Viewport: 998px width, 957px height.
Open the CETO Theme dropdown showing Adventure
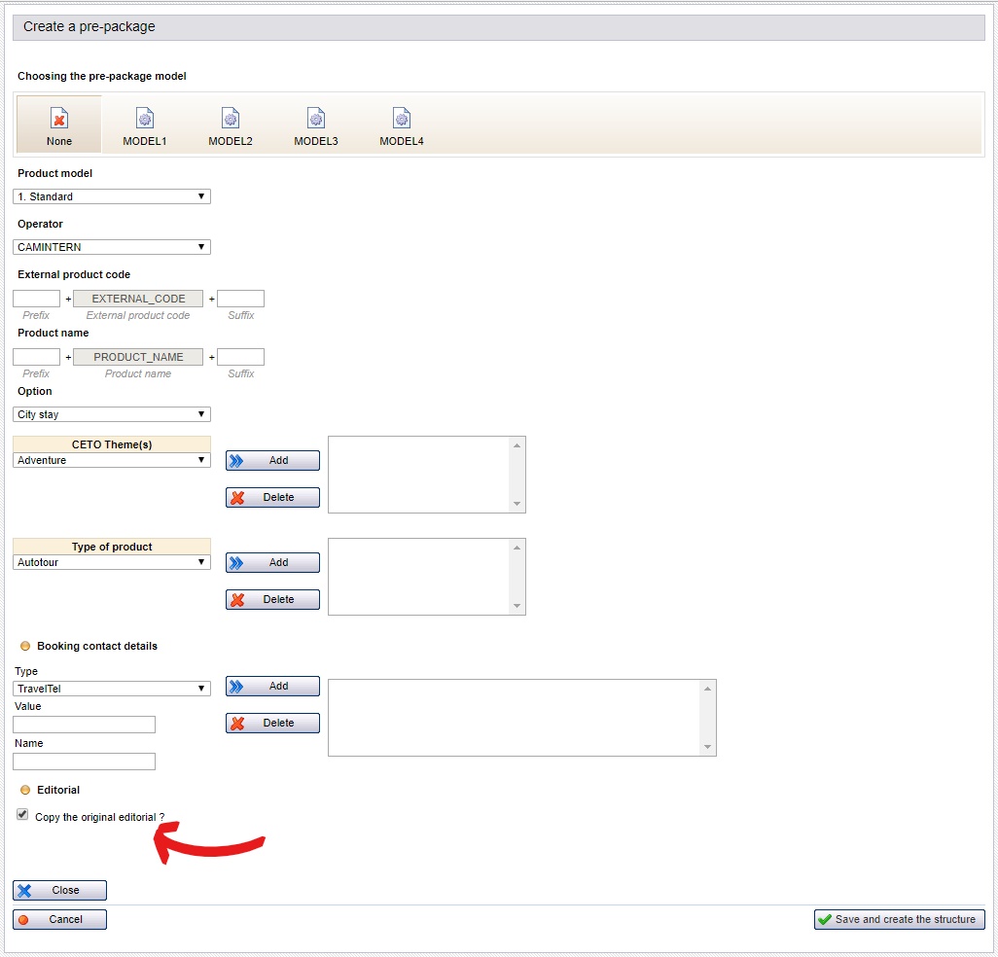[x=112, y=460]
